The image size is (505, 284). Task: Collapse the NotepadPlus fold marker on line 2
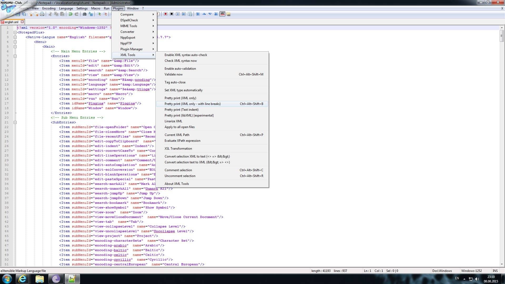(x=15, y=33)
